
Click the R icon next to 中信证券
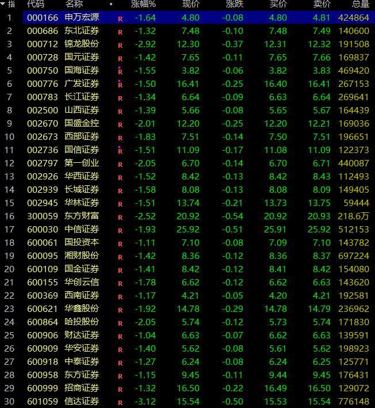[x=120, y=230]
